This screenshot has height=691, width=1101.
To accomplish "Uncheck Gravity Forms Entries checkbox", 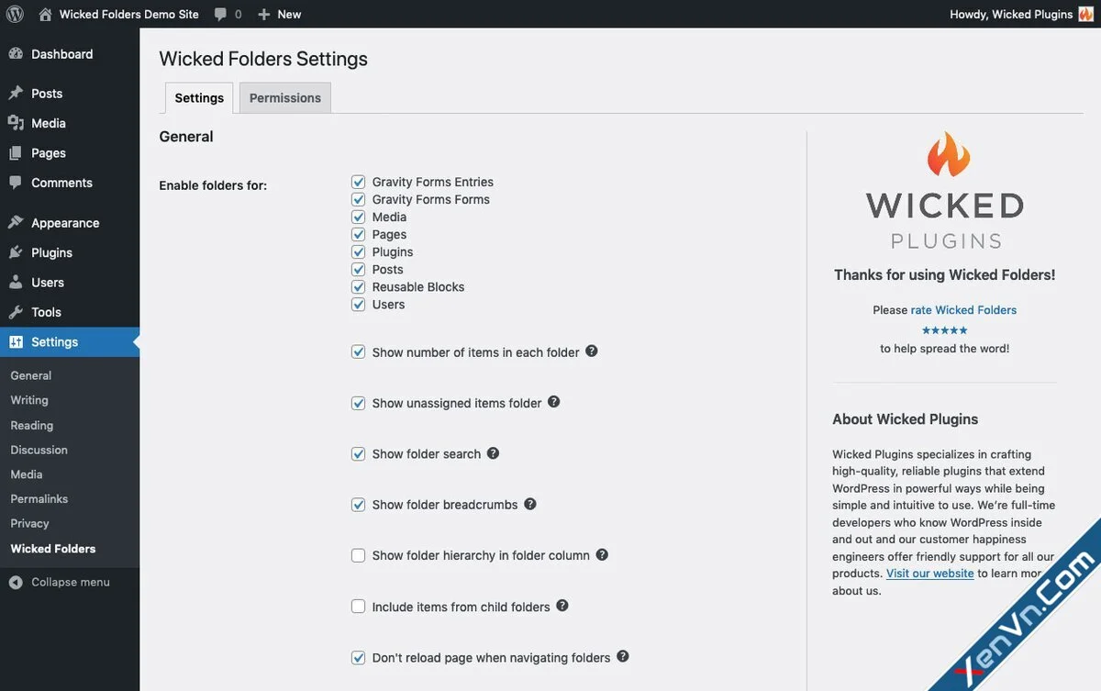I will point(359,182).
